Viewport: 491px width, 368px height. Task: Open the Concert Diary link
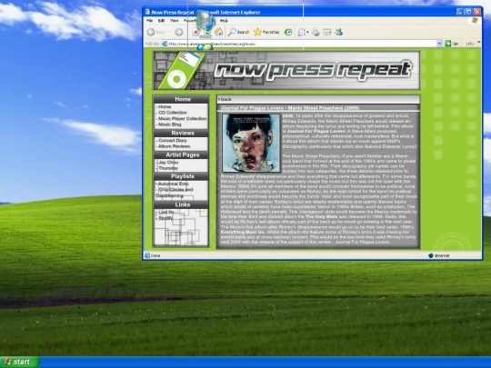tap(172, 141)
